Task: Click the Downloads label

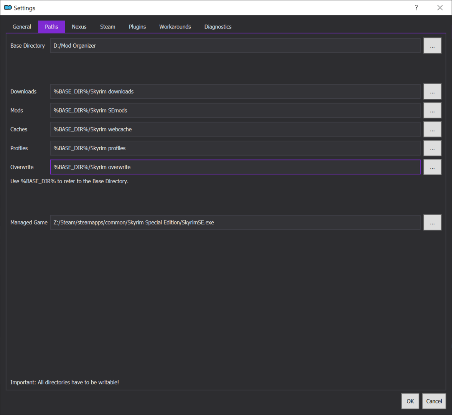Action: pyautogui.click(x=23, y=91)
